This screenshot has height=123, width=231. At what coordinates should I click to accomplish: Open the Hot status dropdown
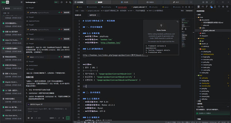[x=56, y=2]
